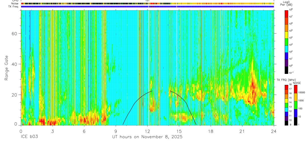Click the '18' TX FRQ legend value
This screenshot has width=308, height=142.
point(290,85)
